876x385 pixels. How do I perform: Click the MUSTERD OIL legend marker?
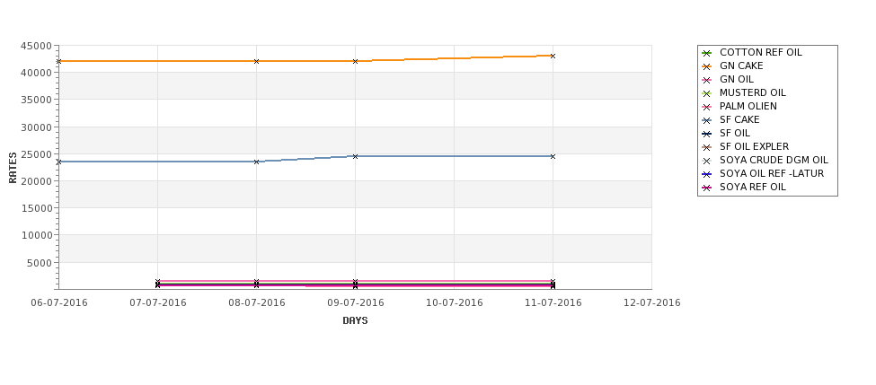point(707,93)
